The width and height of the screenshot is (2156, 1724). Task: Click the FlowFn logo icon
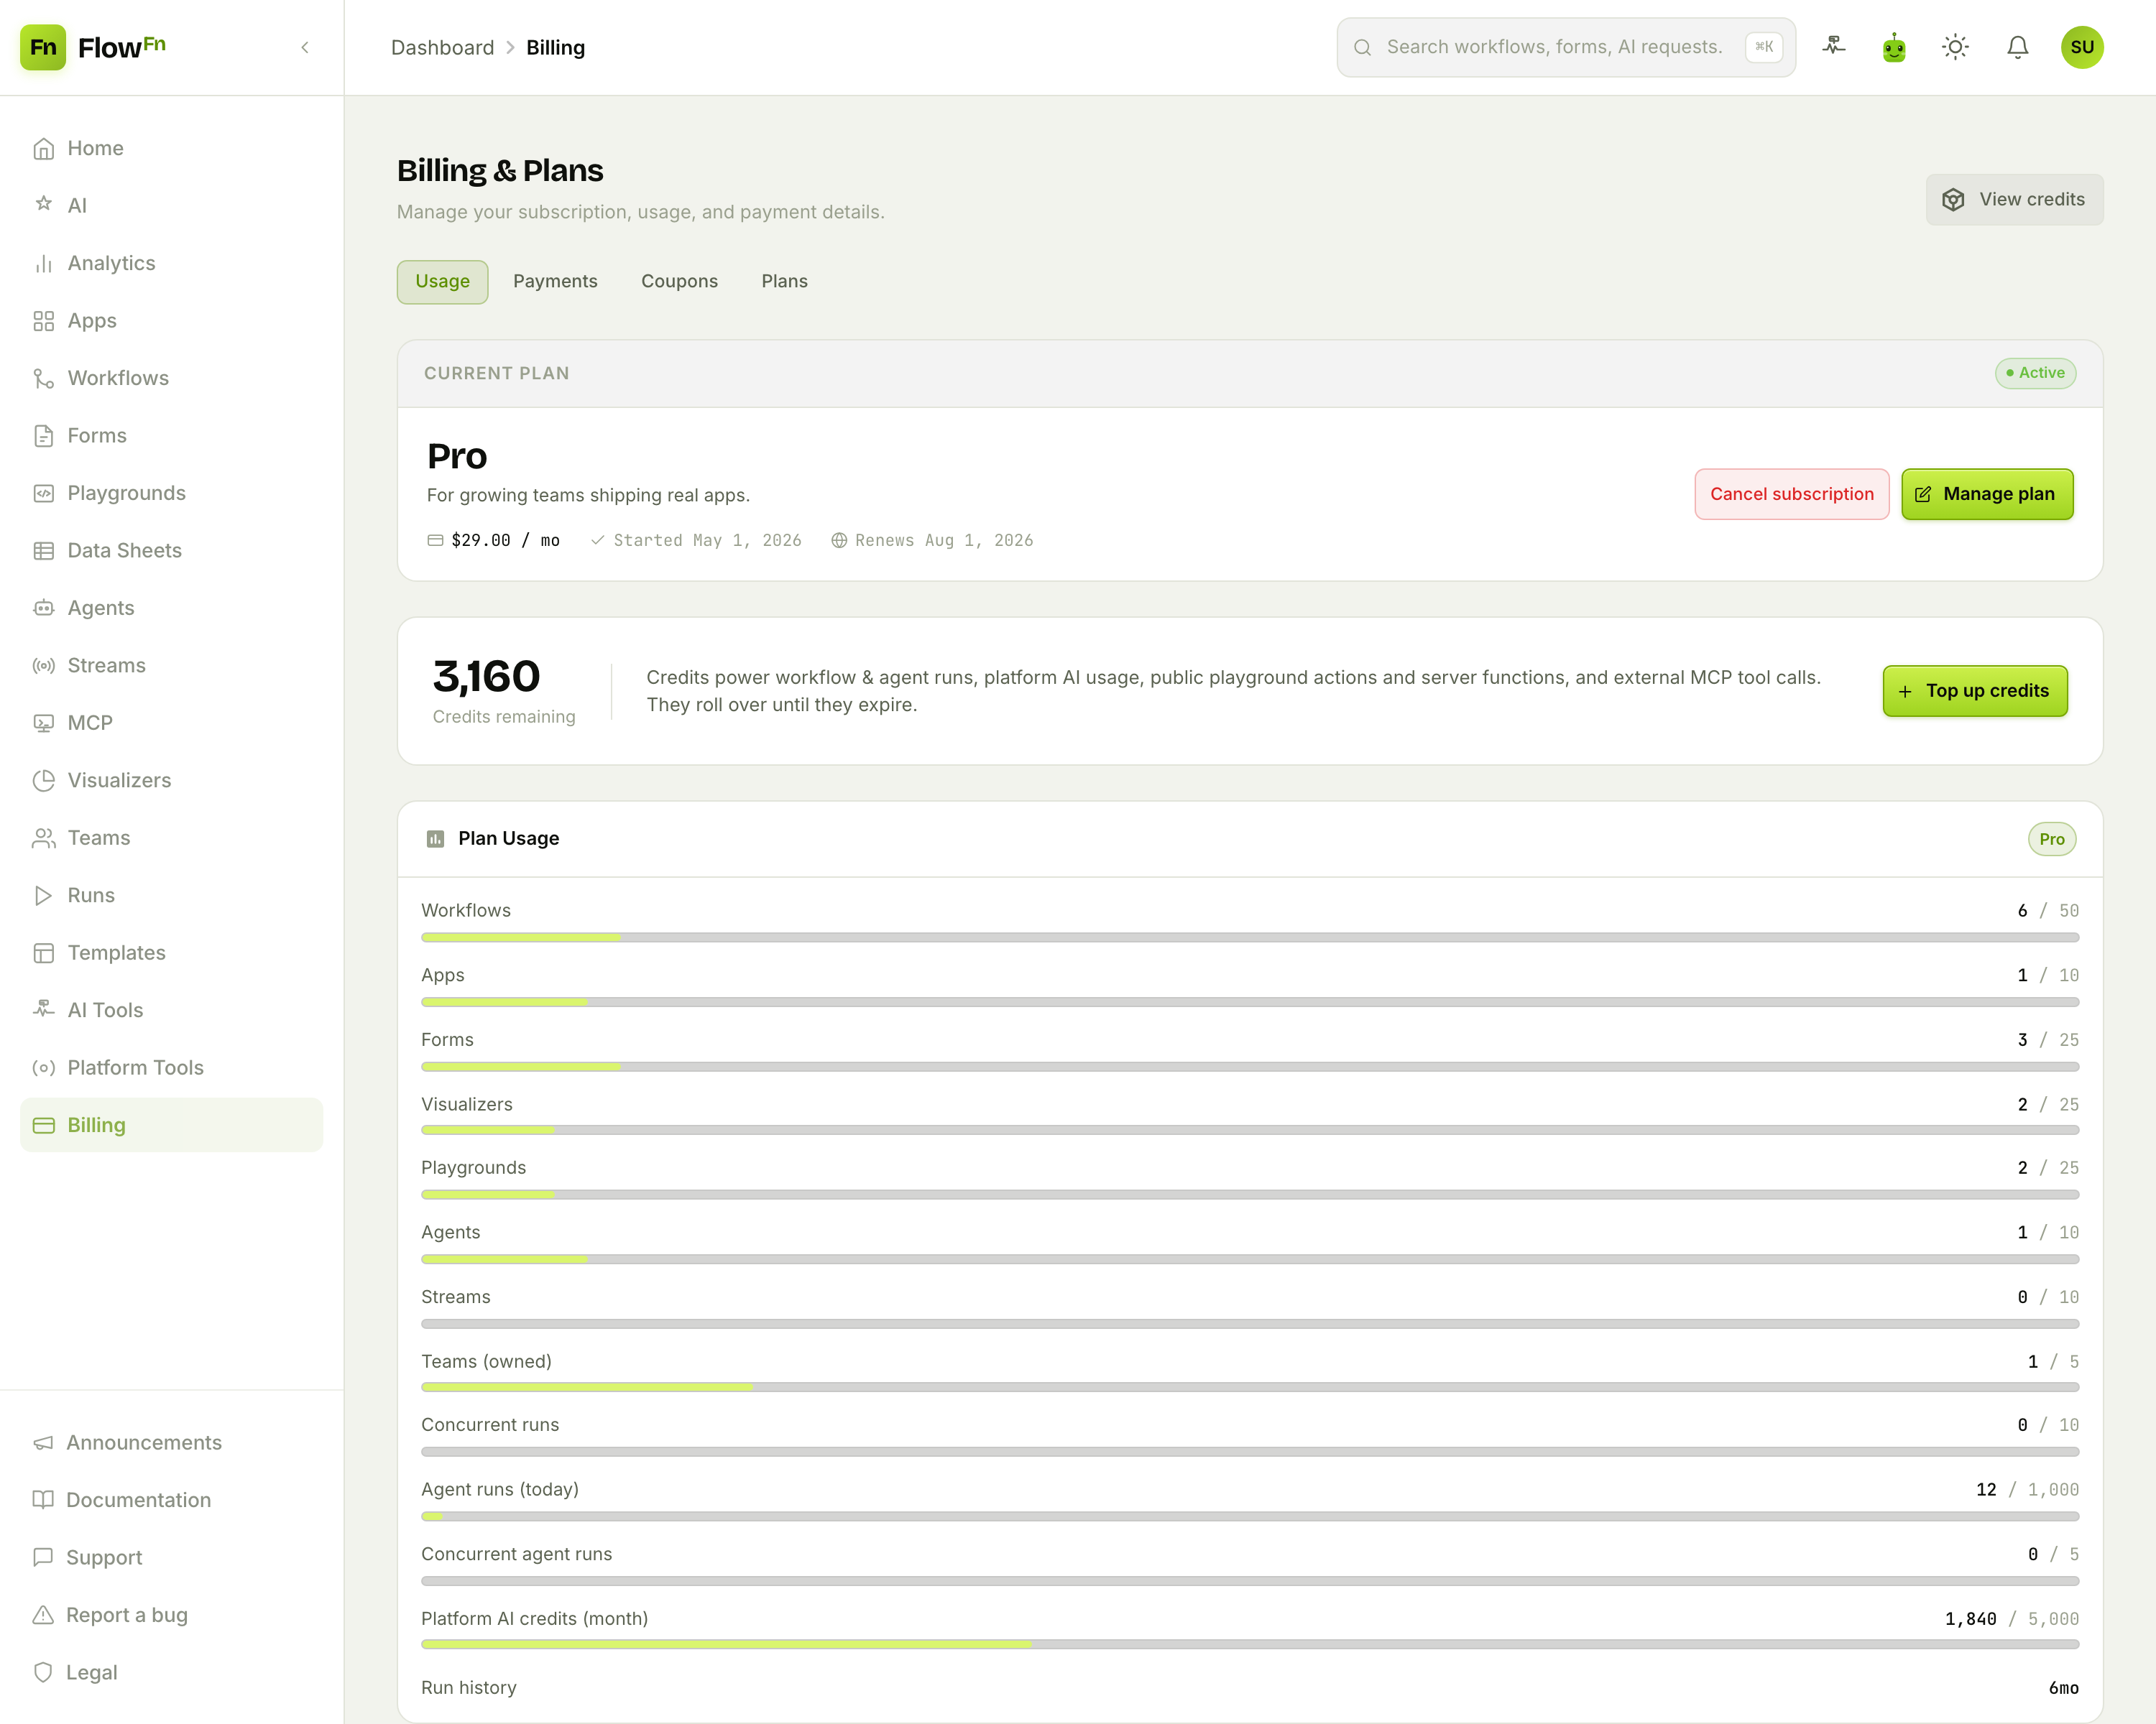pos(43,47)
